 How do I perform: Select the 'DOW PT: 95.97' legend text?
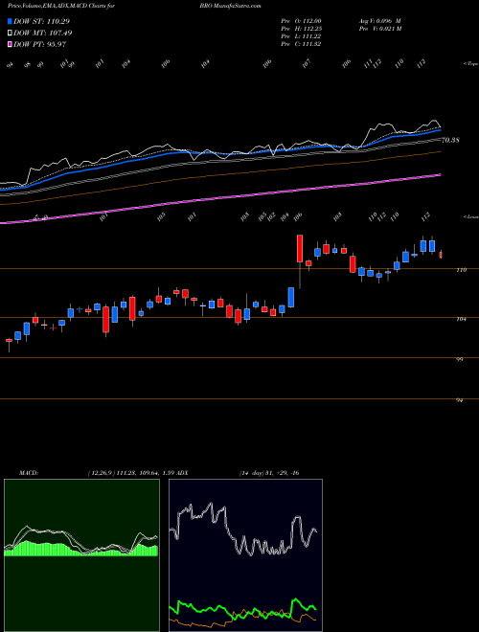(39, 44)
